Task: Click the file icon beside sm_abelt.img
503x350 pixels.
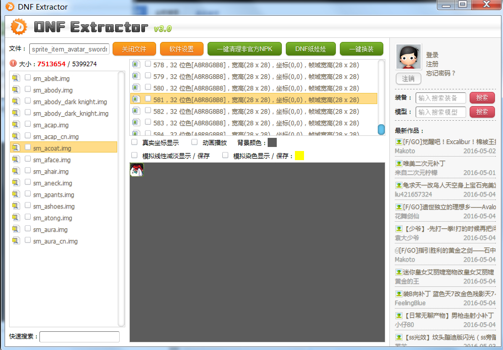Action: coord(16,78)
